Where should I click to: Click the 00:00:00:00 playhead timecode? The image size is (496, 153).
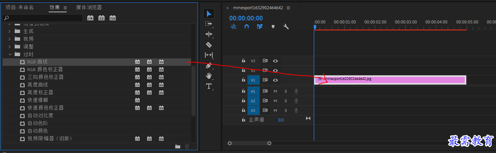[x=246, y=18]
